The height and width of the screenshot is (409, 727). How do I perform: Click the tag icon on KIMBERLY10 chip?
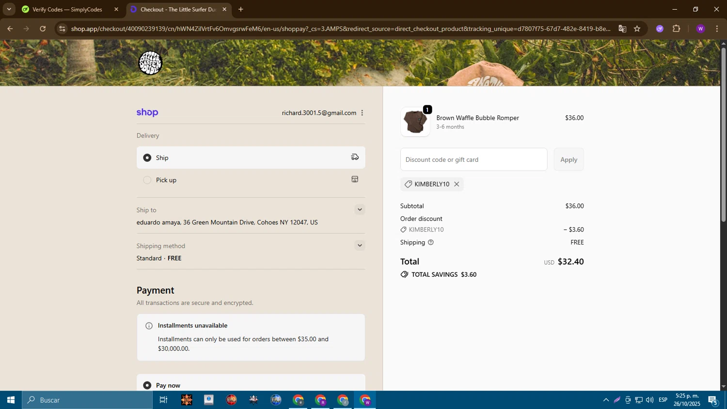point(408,184)
